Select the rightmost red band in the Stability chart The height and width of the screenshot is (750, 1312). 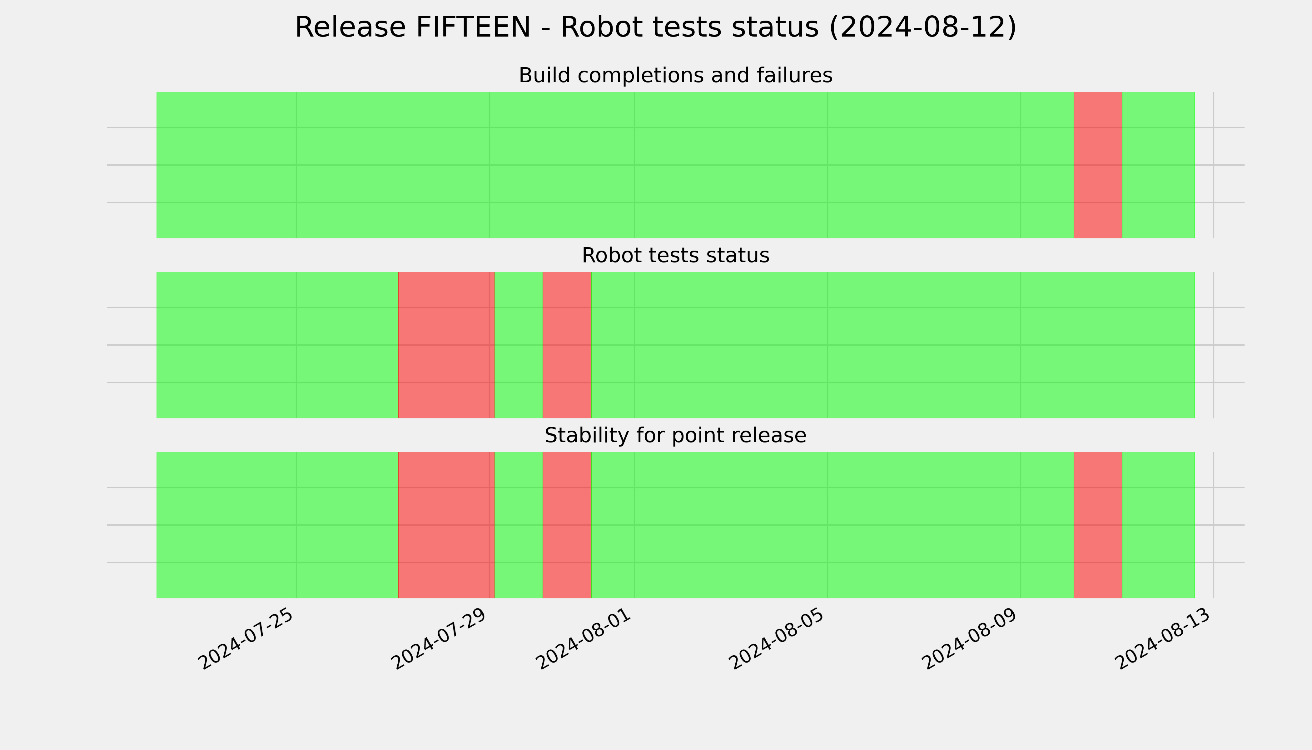[1098, 525]
